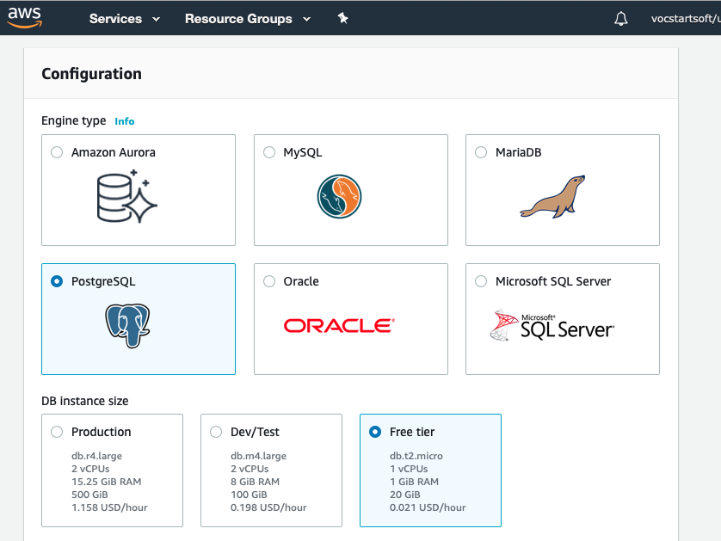Click the Info link next to Engine type
This screenshot has width=721, height=541.
pos(124,121)
